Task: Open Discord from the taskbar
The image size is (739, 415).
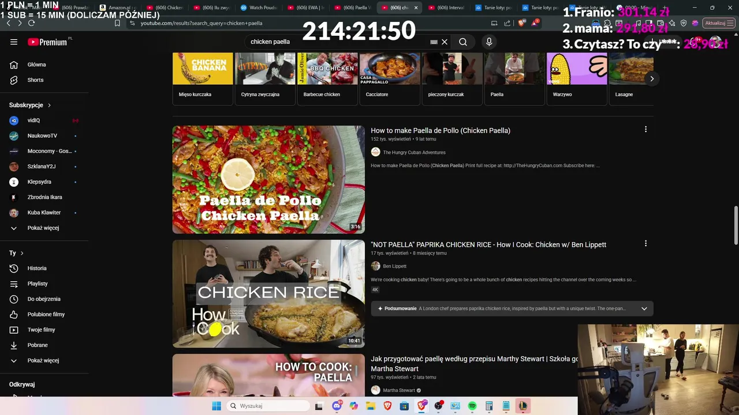Action: coord(337,406)
